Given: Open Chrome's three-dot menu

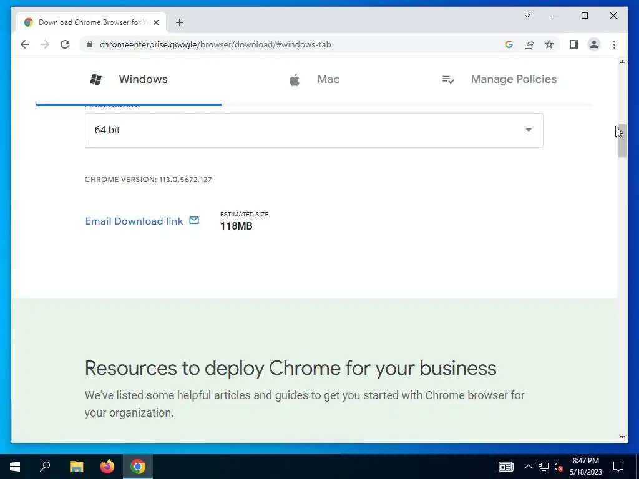Looking at the screenshot, I should click(614, 44).
